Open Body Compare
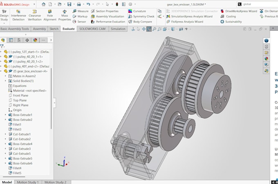The image size is (278, 184). [140, 22]
